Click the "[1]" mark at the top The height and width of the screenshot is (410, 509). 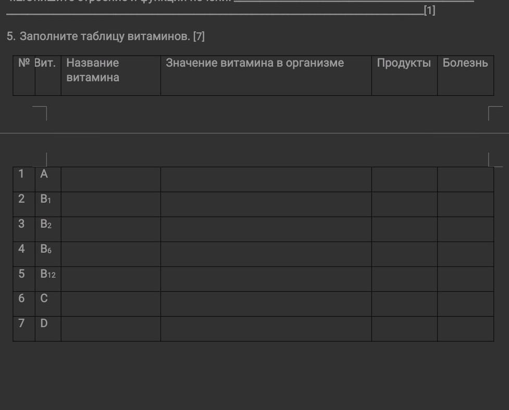click(x=430, y=10)
